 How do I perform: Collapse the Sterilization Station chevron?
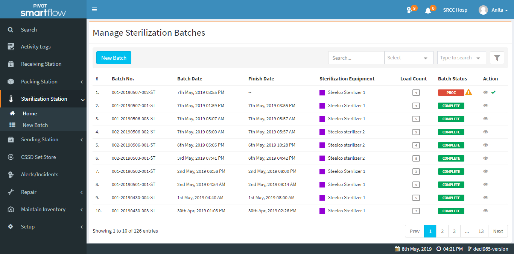(x=82, y=99)
